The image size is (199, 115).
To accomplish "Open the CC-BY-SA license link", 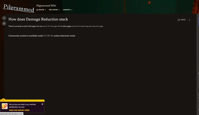I will coord(48,36).
